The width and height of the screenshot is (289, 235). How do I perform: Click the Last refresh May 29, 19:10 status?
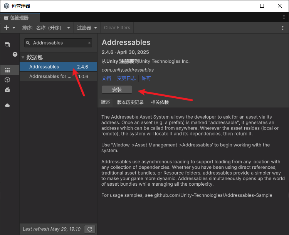click(x=52, y=229)
